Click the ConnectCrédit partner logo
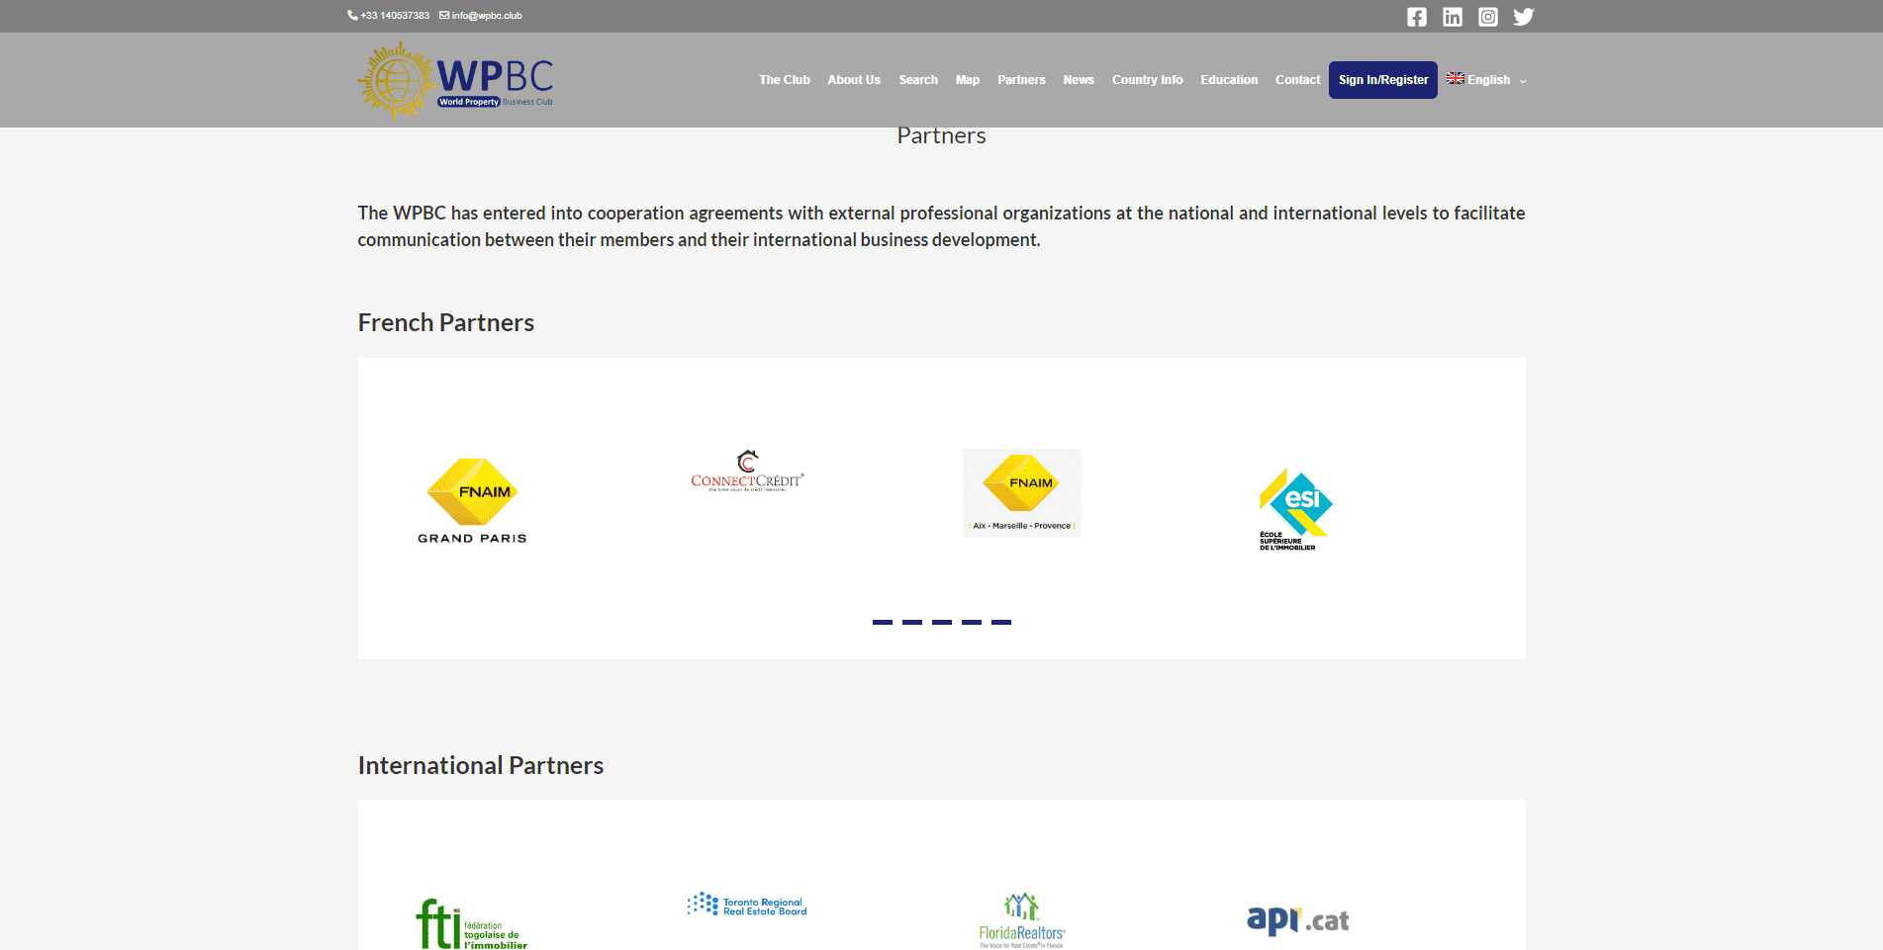Viewport: 1883px width, 950px height. coord(747,472)
